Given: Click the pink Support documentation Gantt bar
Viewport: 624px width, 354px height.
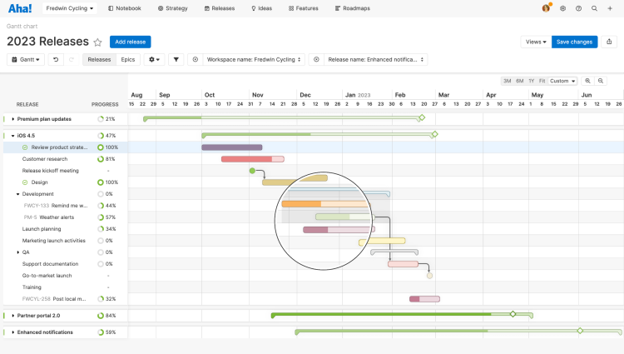Looking at the screenshot, I should (x=404, y=264).
